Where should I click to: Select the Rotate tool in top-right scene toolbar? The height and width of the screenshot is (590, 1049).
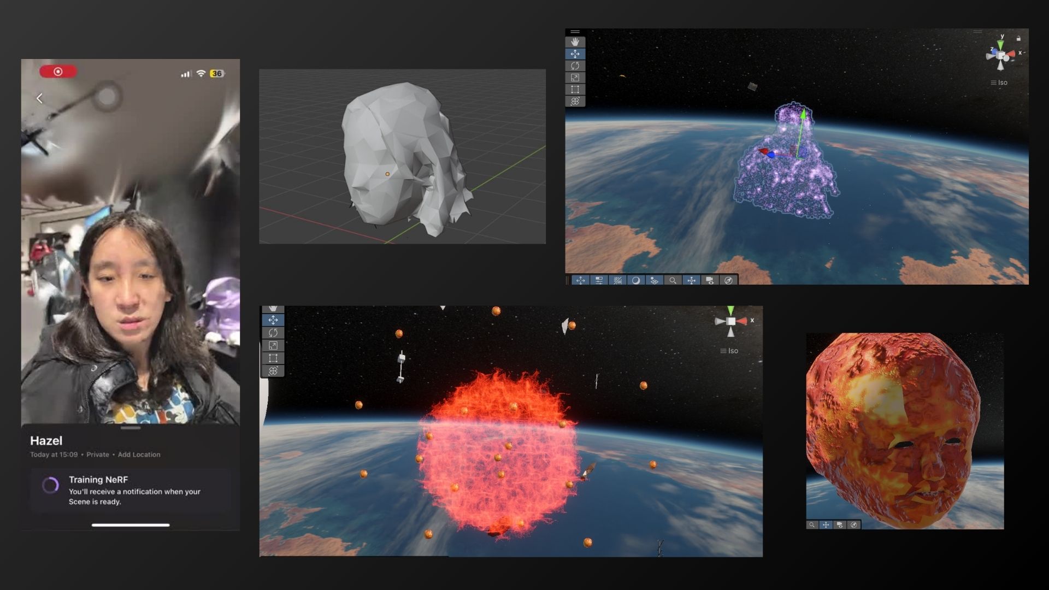point(575,66)
